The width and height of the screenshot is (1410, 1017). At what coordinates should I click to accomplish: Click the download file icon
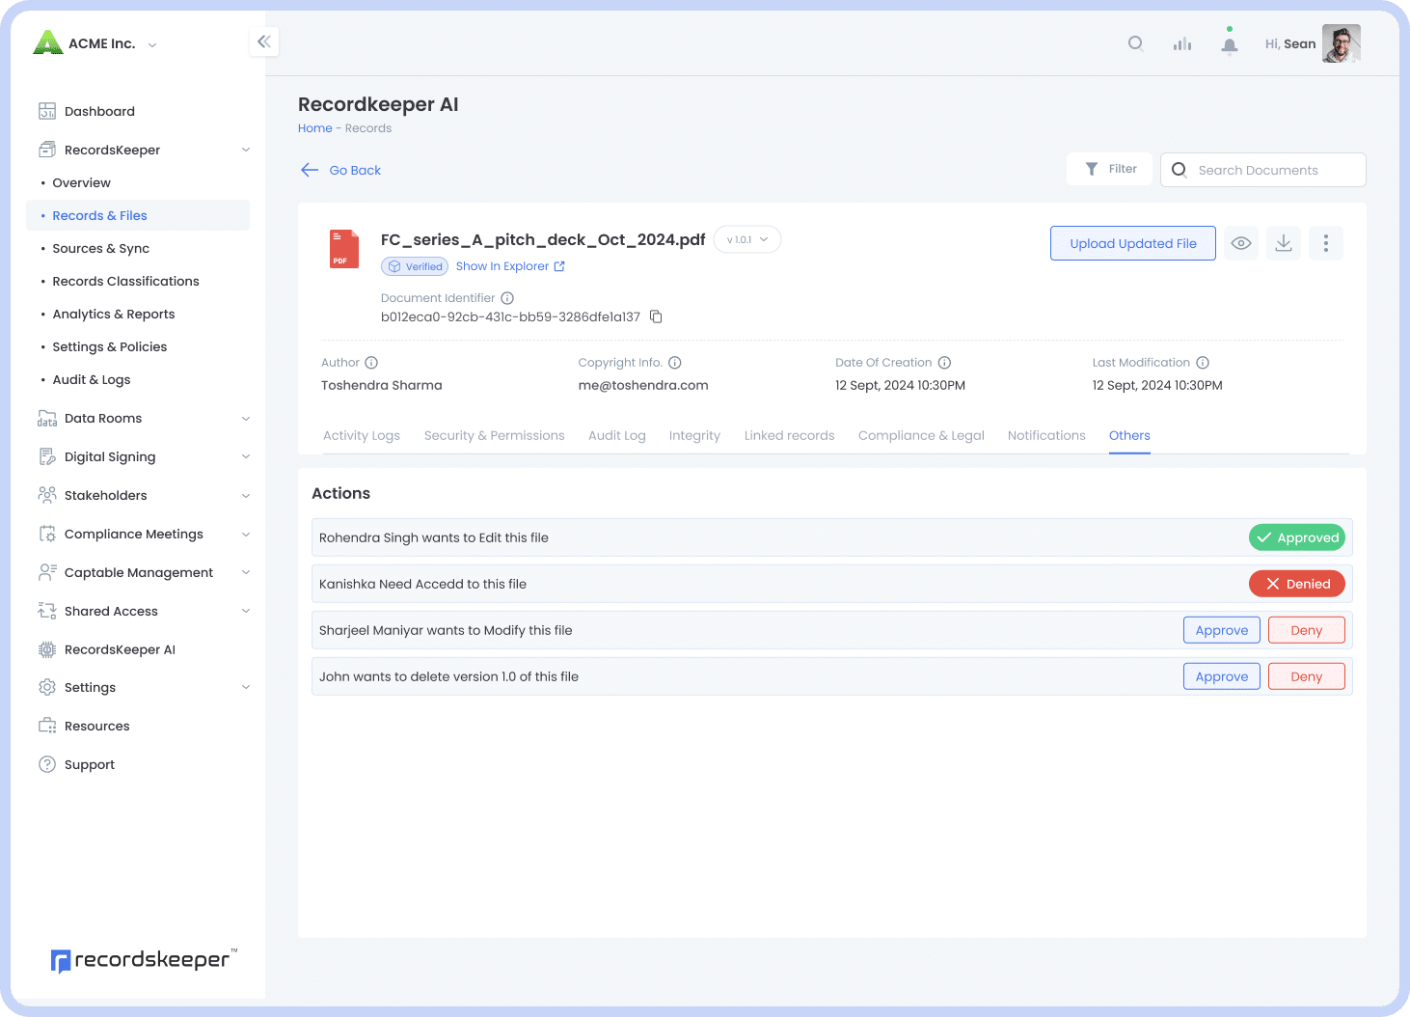(x=1283, y=243)
